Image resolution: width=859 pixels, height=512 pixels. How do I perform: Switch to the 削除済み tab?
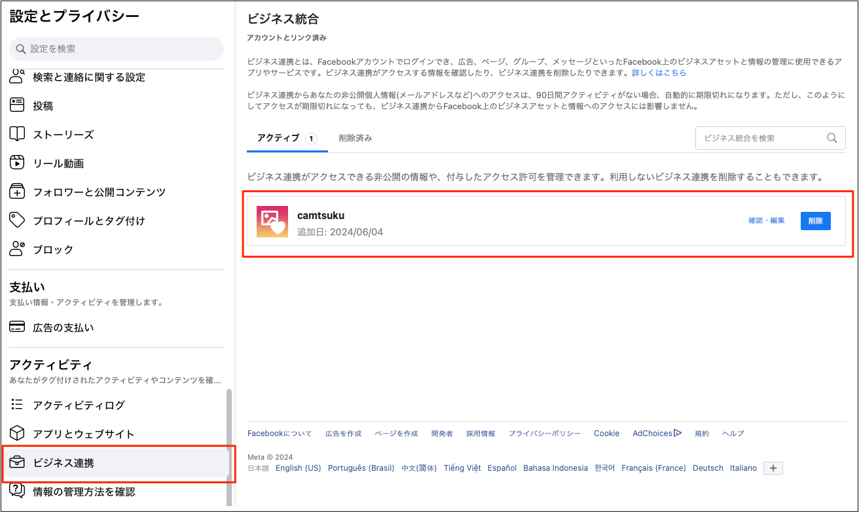click(356, 138)
